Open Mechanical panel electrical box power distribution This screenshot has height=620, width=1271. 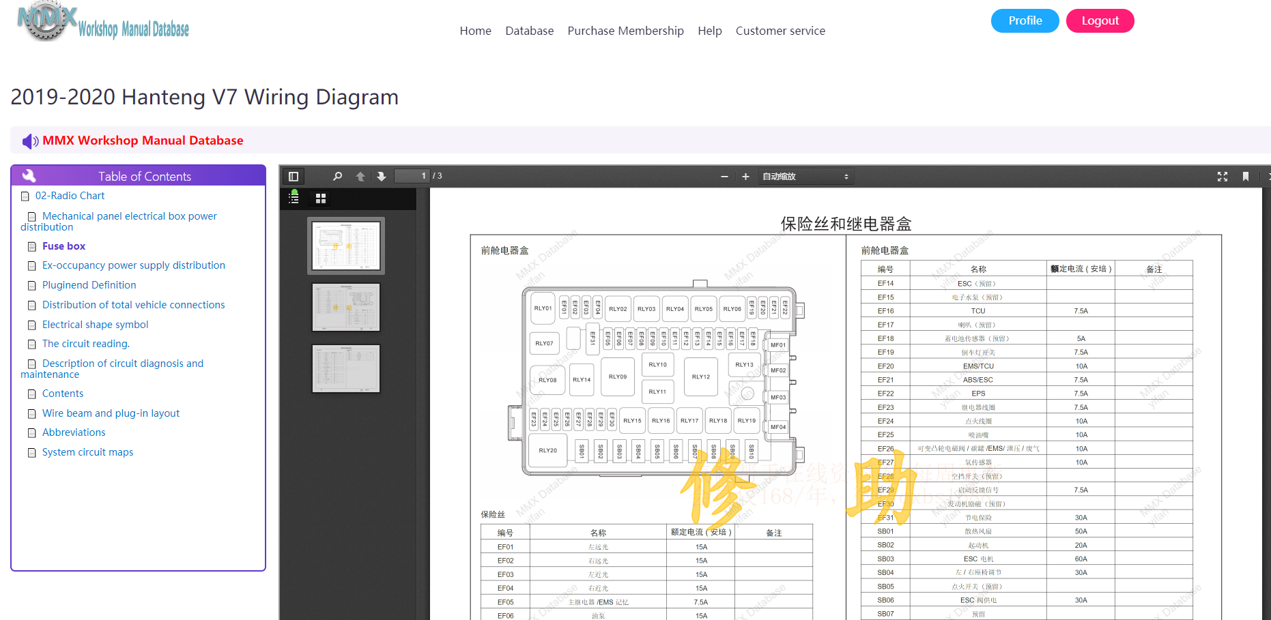(119, 222)
